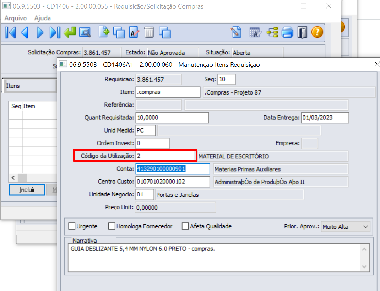380x291 pixels.
Task: Click the Incluir button
Action: [x=27, y=189]
